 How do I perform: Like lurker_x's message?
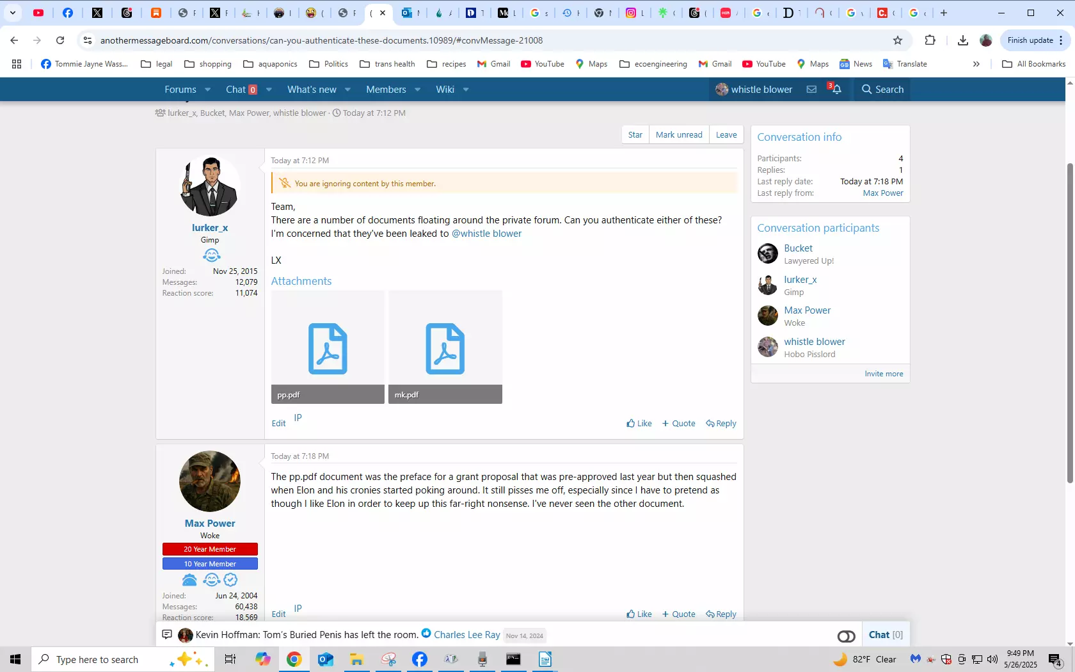click(639, 424)
